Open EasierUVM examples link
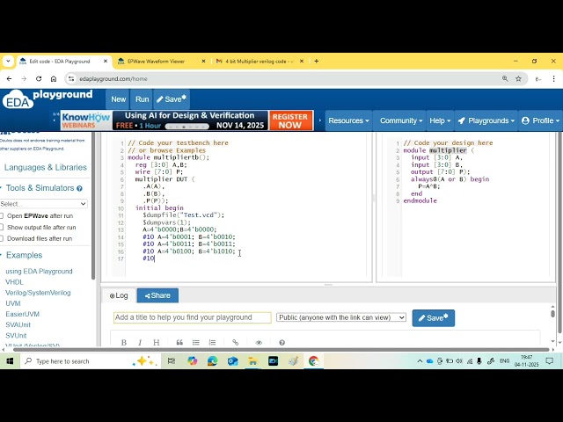Image resolution: width=563 pixels, height=422 pixels. [x=22, y=314]
